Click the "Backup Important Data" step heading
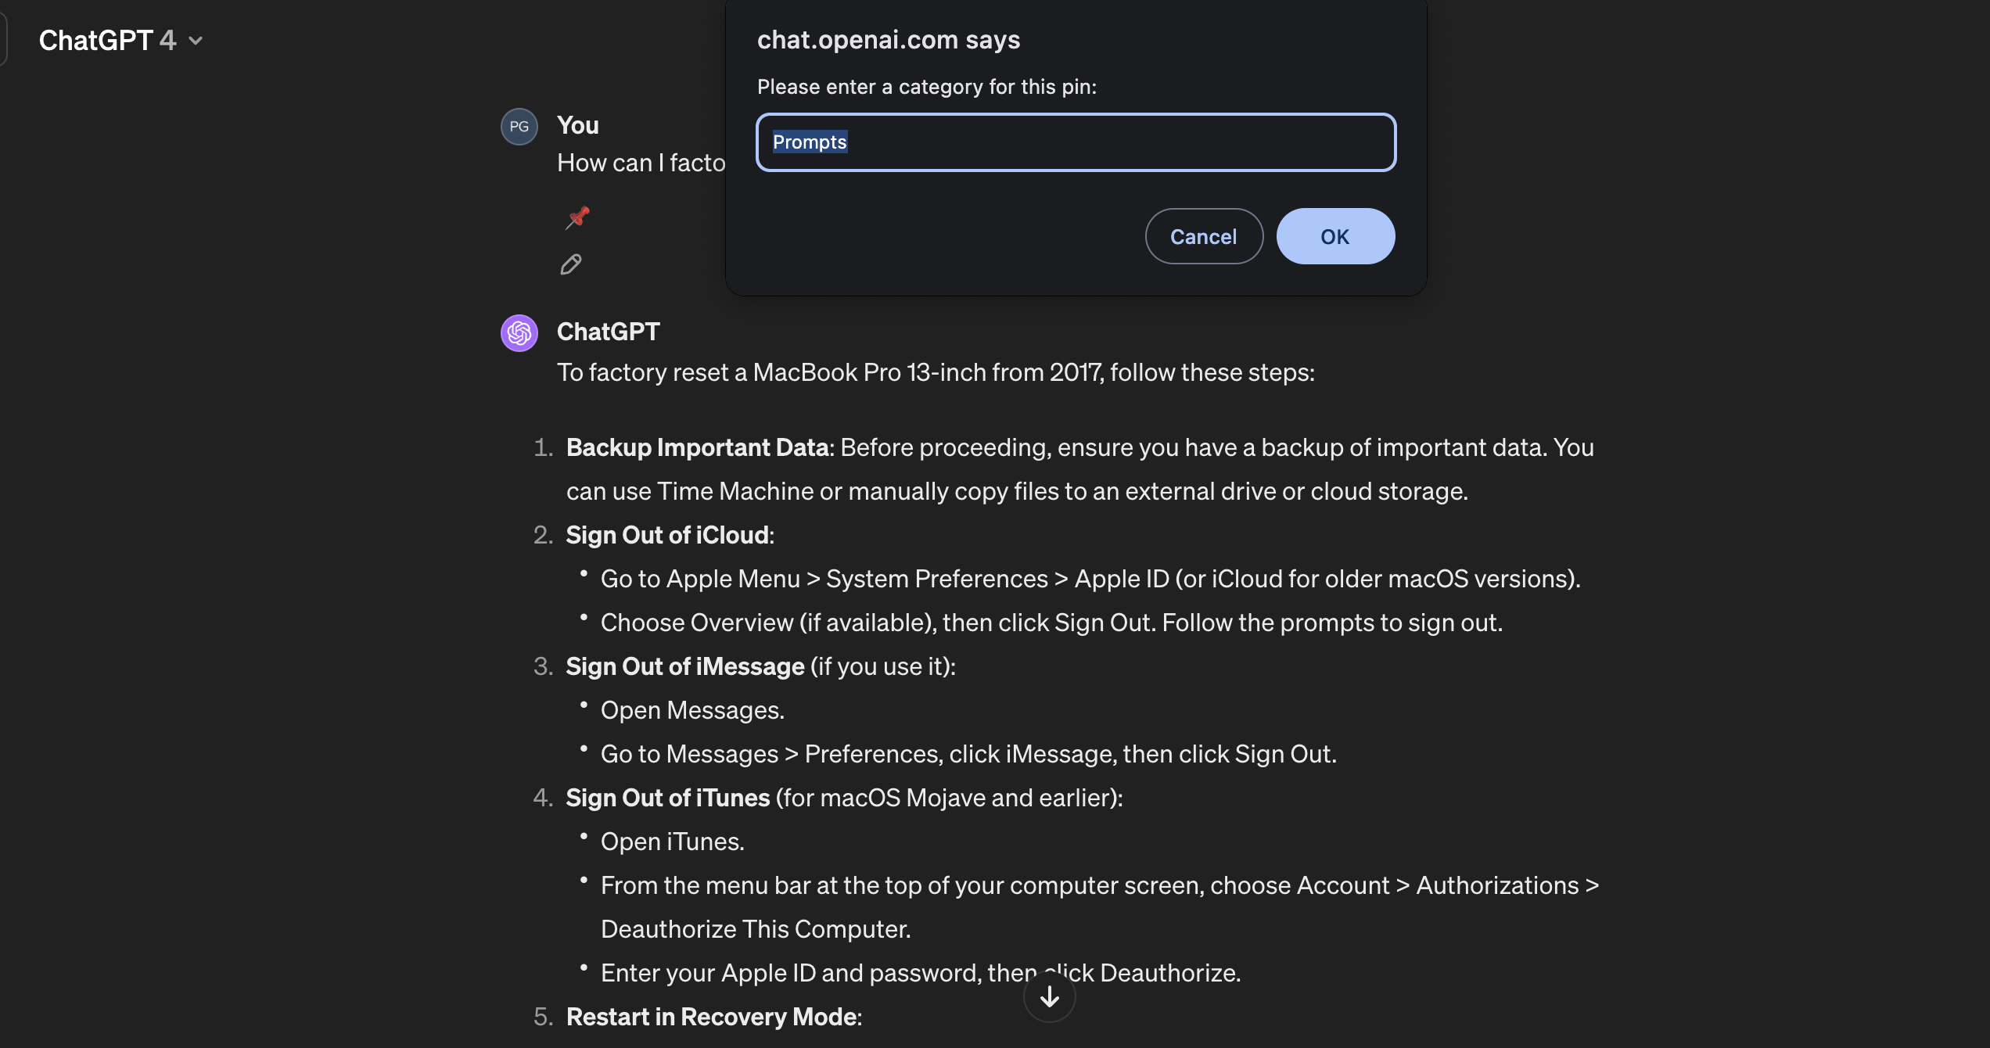The width and height of the screenshot is (1990, 1048). [697, 447]
